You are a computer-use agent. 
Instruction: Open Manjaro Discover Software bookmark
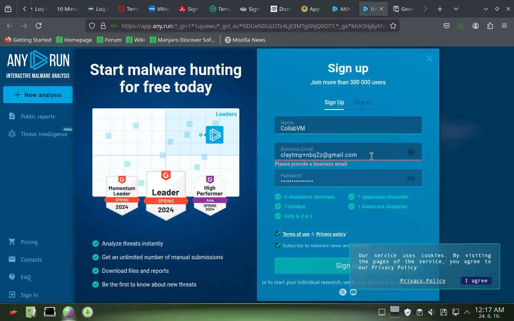pos(182,40)
